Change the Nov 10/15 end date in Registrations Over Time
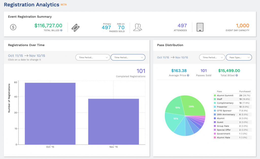 click(37, 56)
